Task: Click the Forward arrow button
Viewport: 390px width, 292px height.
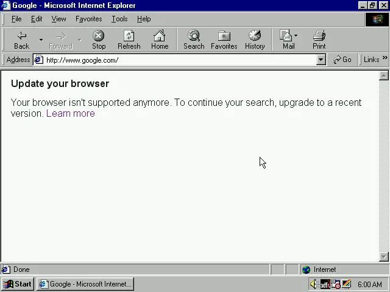Action: 60,40
